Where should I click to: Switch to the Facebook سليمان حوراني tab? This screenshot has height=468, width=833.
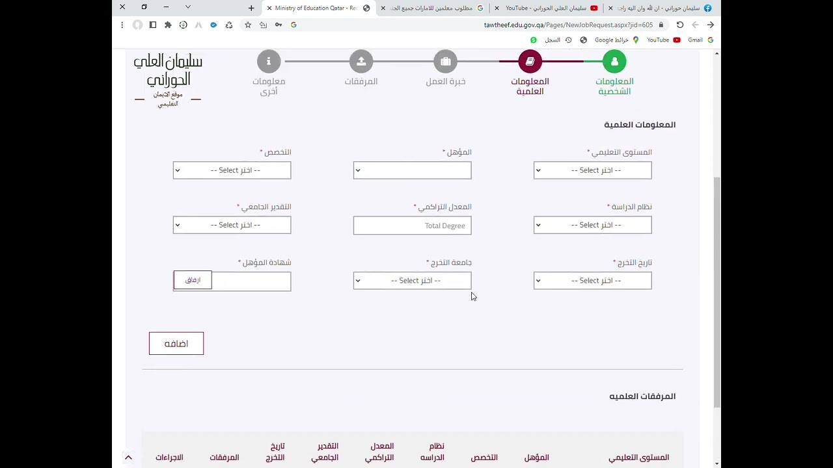660,8
